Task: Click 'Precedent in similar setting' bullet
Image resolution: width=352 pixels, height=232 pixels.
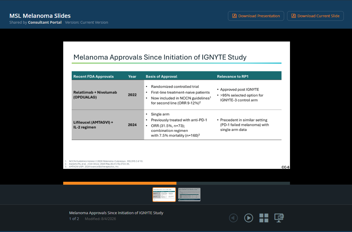Action: (244, 125)
